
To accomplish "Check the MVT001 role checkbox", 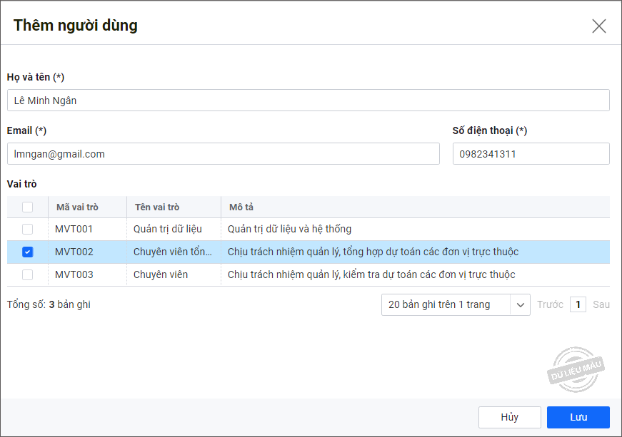I will [27, 230].
